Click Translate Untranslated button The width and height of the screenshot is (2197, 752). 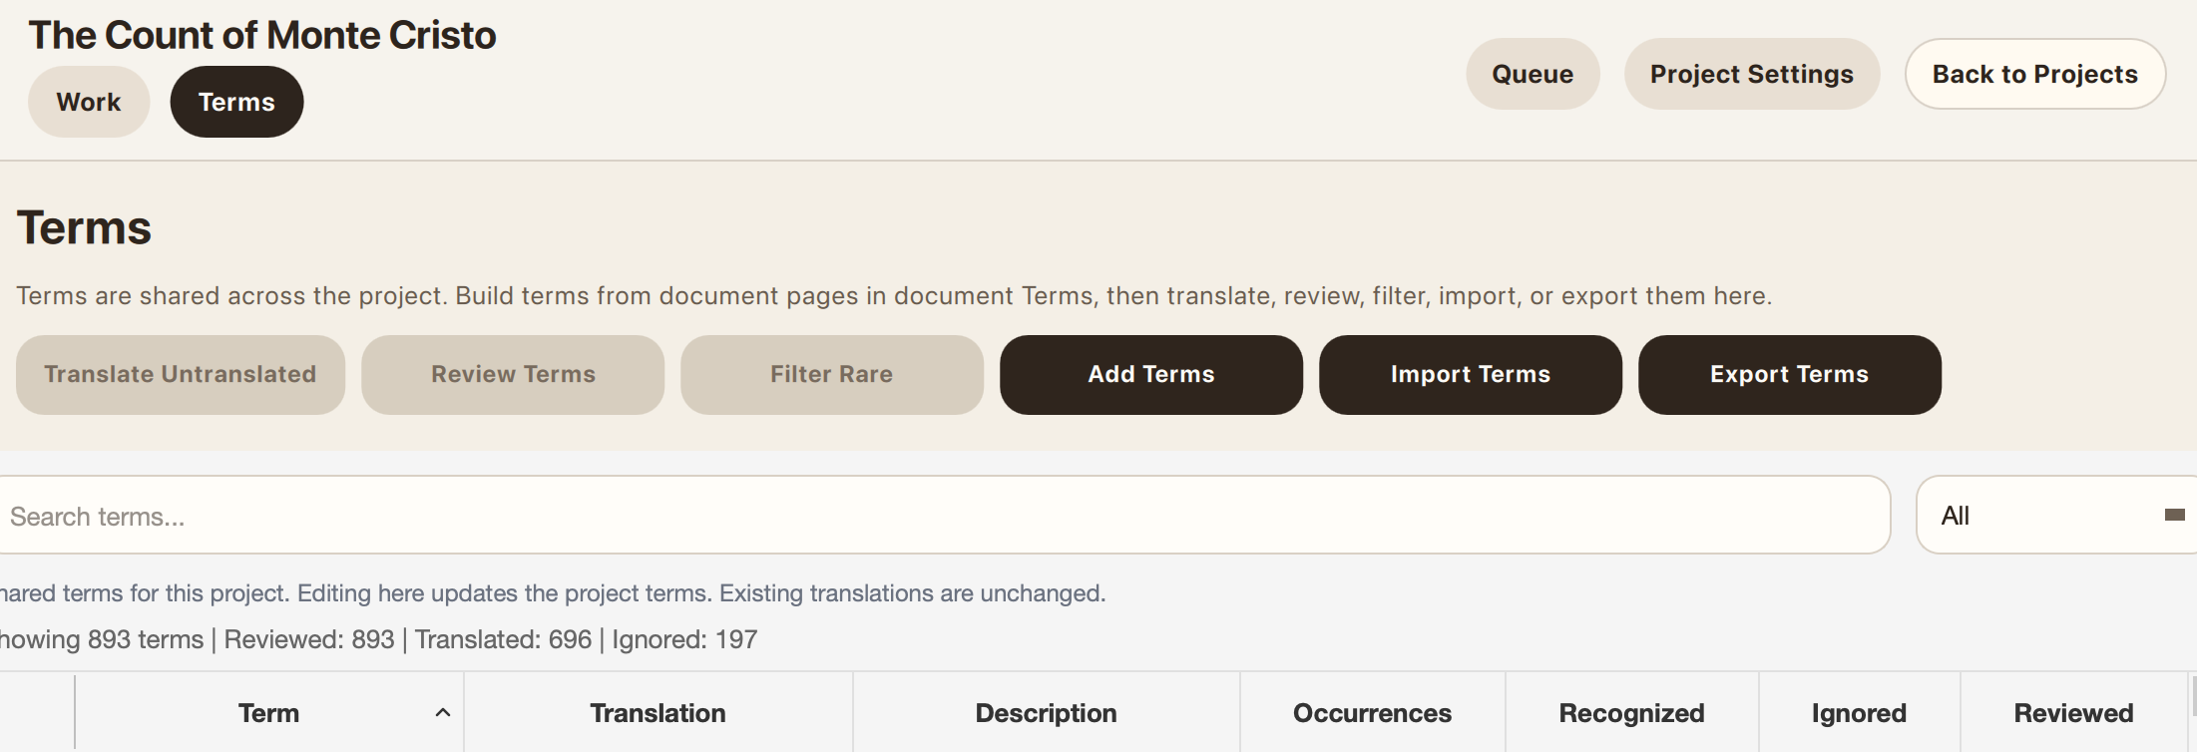coord(181,375)
